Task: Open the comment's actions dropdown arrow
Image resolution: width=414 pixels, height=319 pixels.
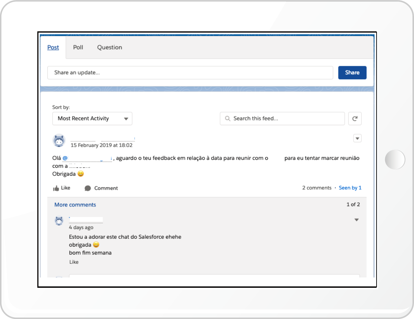Action: coord(356,220)
